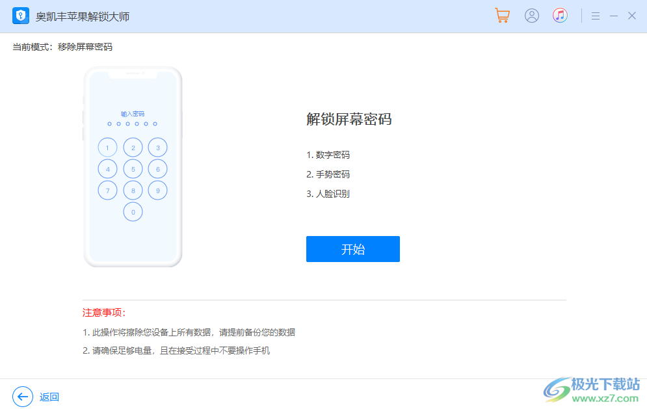The height and width of the screenshot is (409, 647).
Task: Click the blue 开始 button
Action: point(353,249)
